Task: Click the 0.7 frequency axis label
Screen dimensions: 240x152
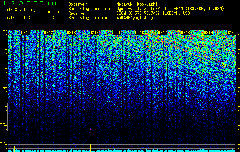Action: 3,125
